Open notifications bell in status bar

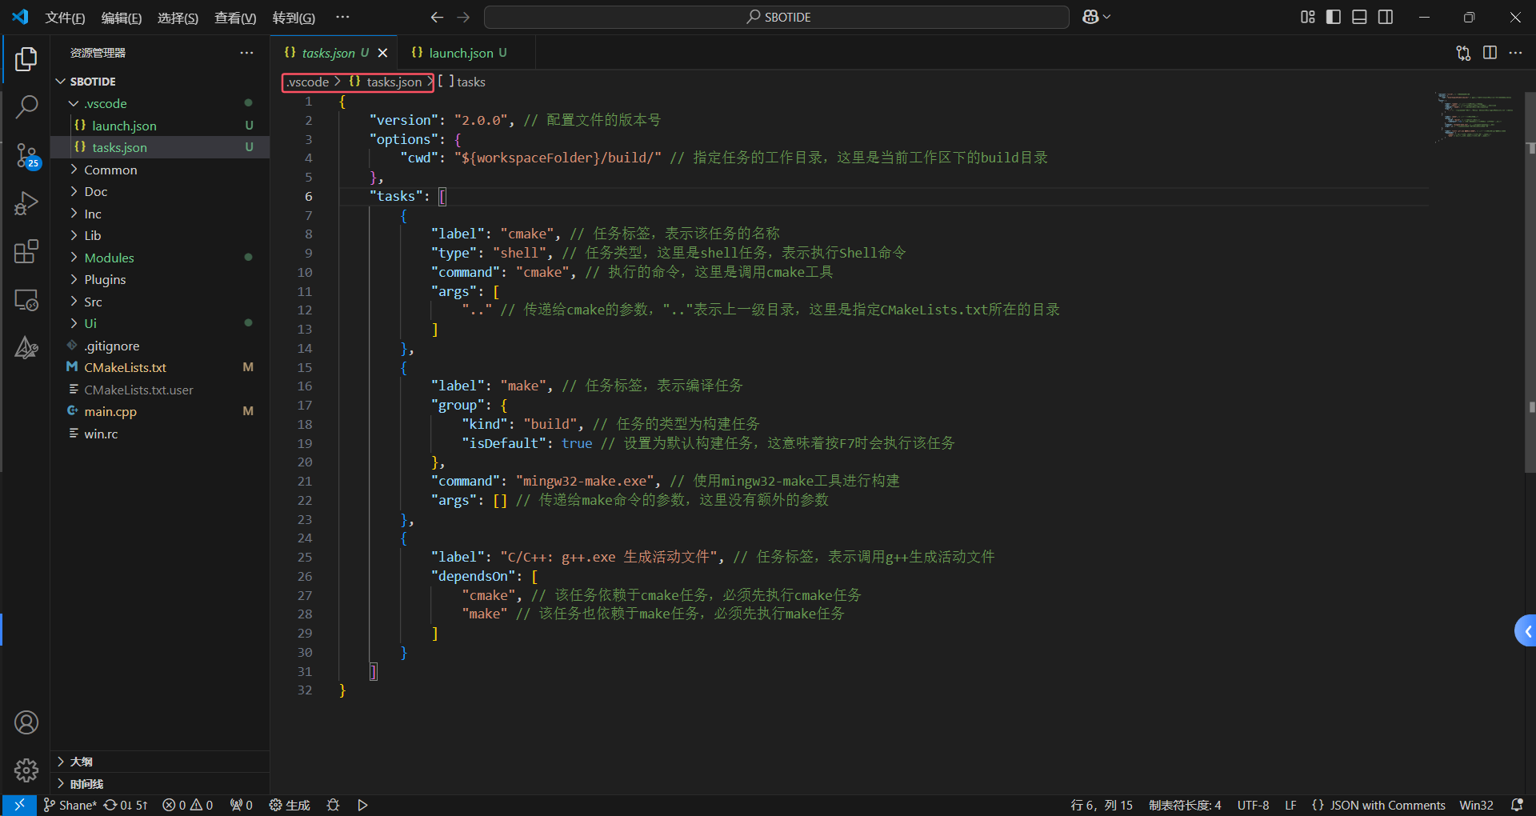[x=1517, y=805]
